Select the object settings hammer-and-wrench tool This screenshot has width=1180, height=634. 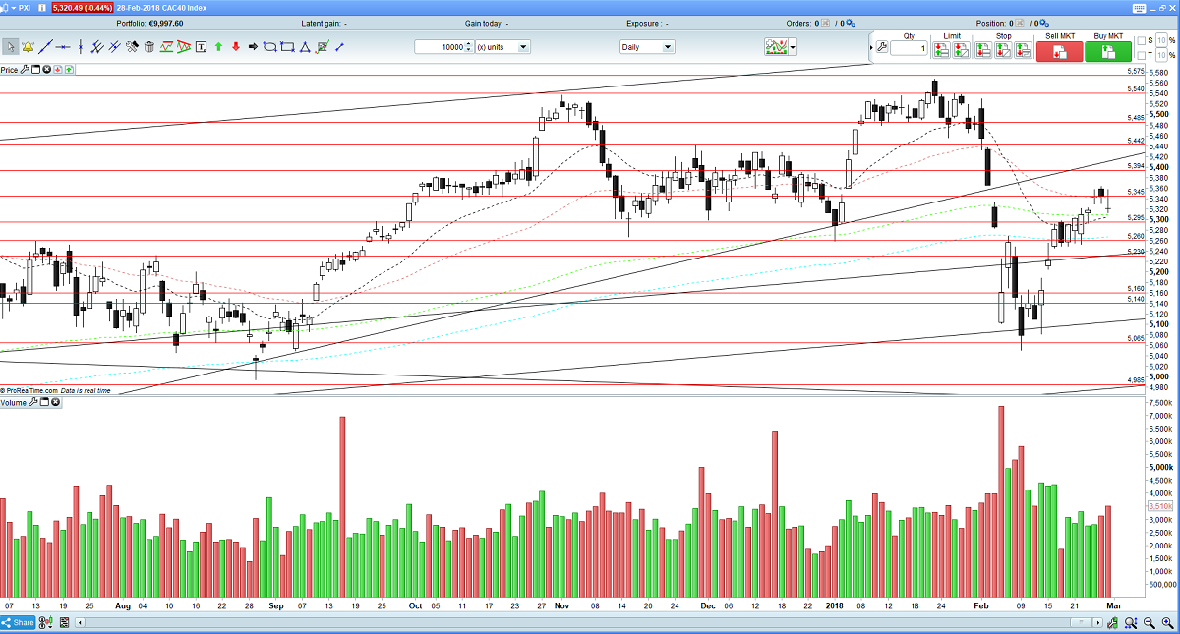132,47
